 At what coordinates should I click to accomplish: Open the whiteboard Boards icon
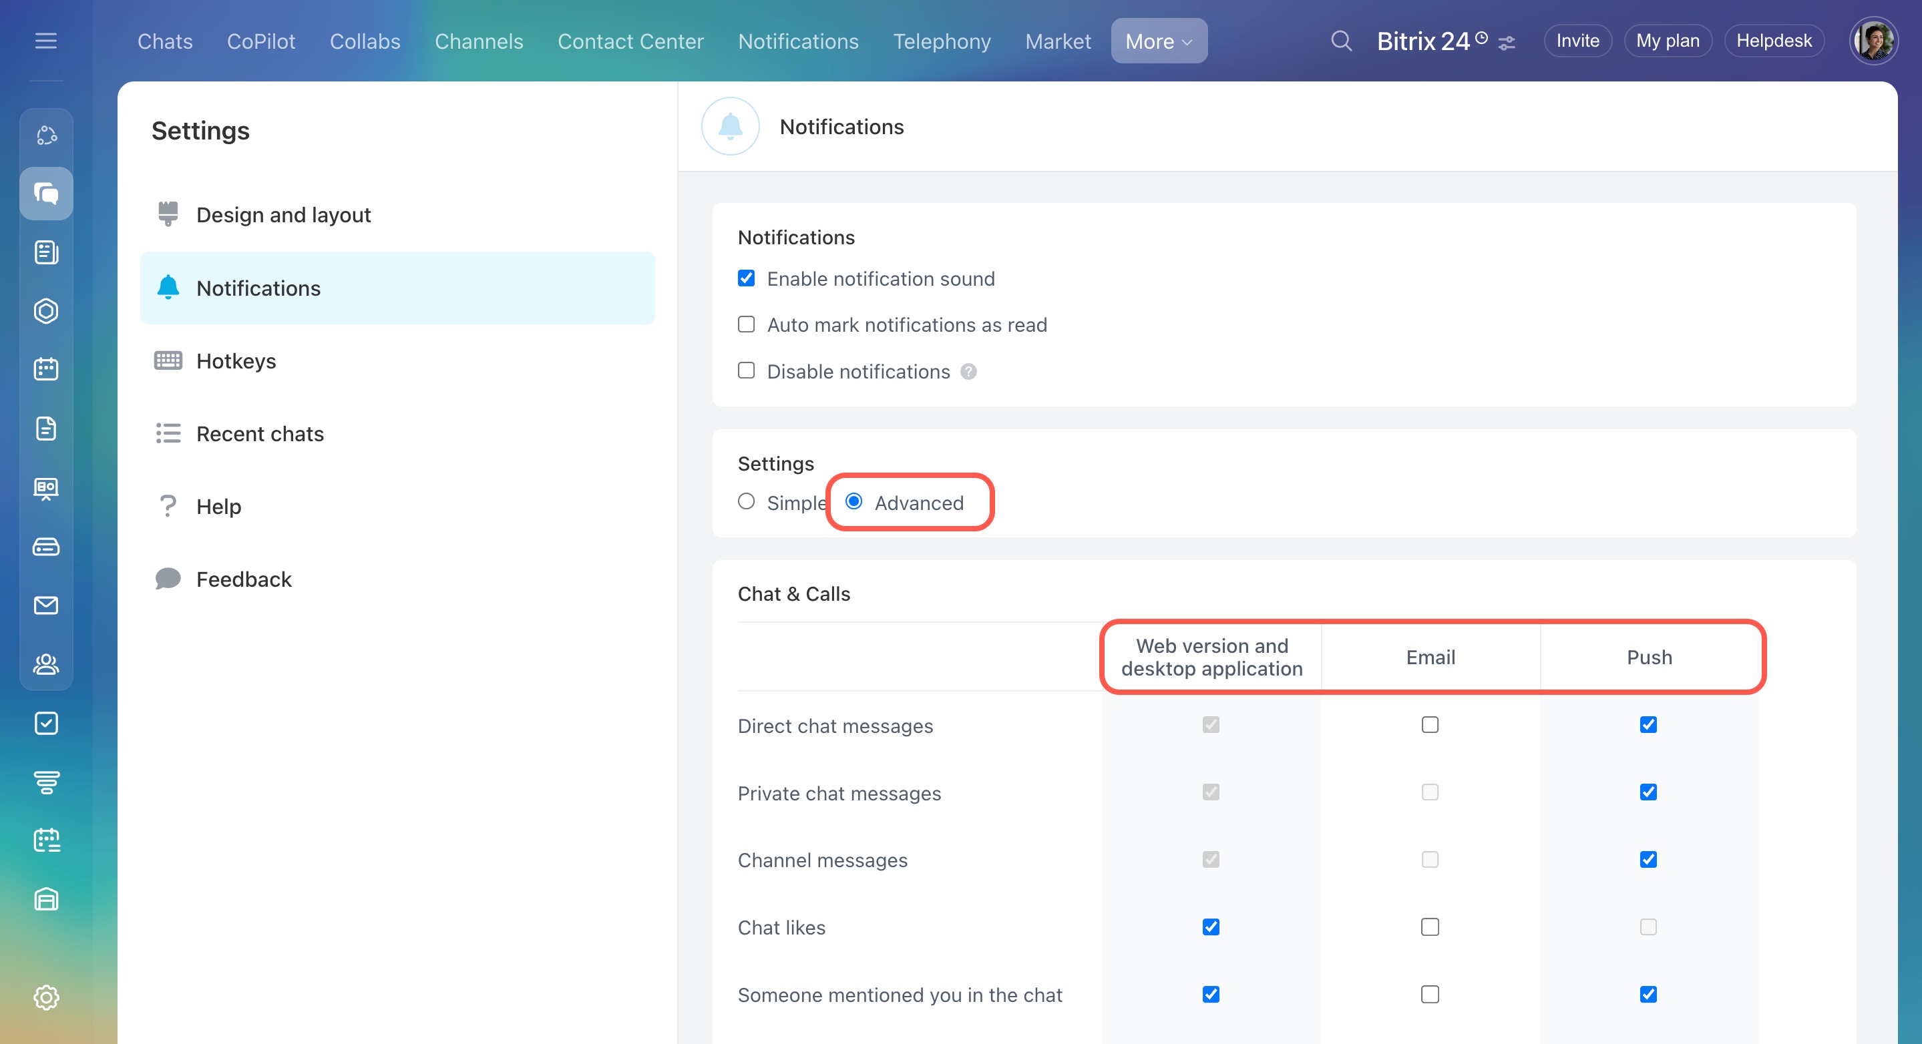(x=46, y=489)
